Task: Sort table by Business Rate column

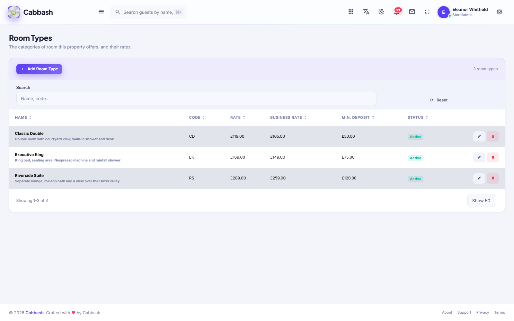Action: (288, 117)
